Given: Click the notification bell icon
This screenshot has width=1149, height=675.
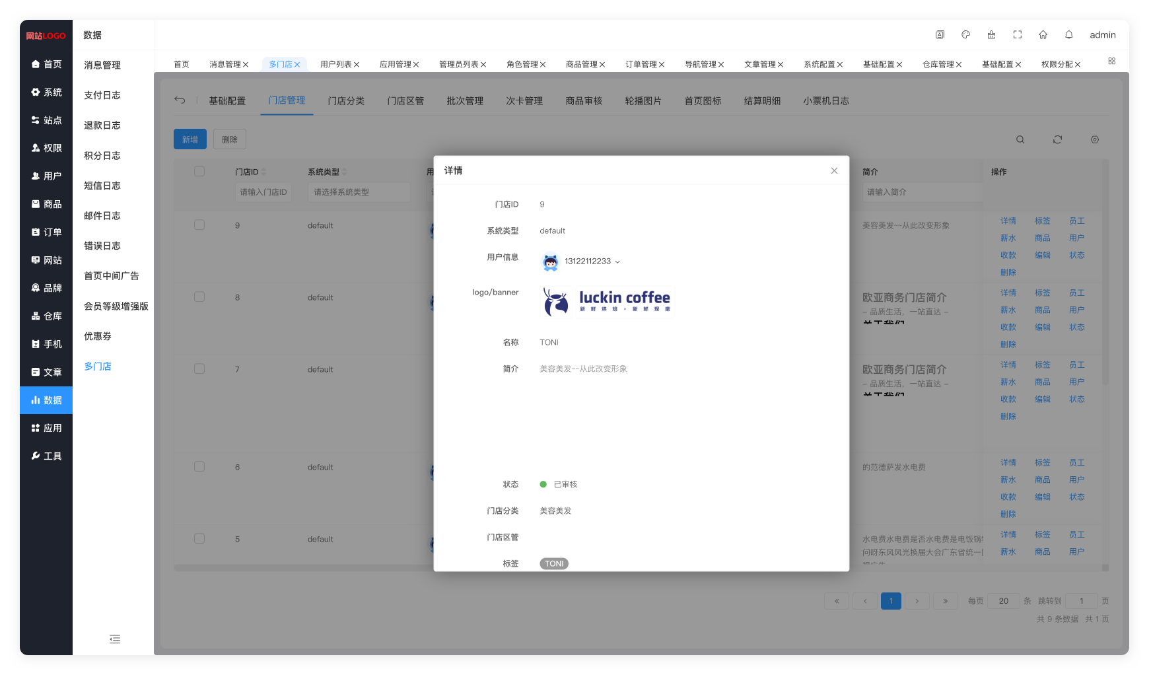Looking at the screenshot, I should [x=1068, y=35].
